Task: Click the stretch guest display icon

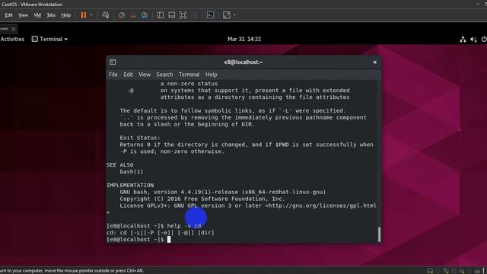Action: 227,15
